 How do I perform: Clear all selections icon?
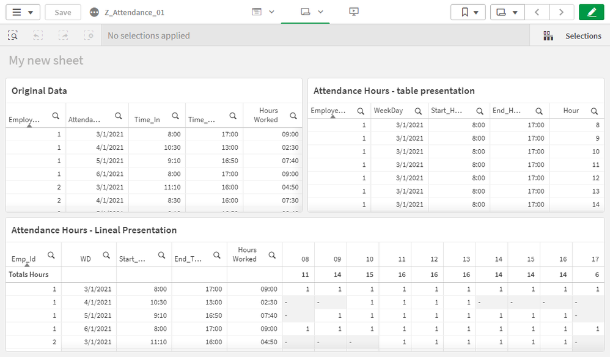(89, 35)
